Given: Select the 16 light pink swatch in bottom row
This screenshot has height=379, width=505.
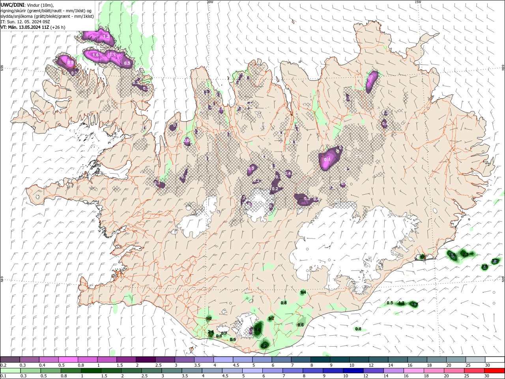Looking at the screenshot, I should click(413, 371).
